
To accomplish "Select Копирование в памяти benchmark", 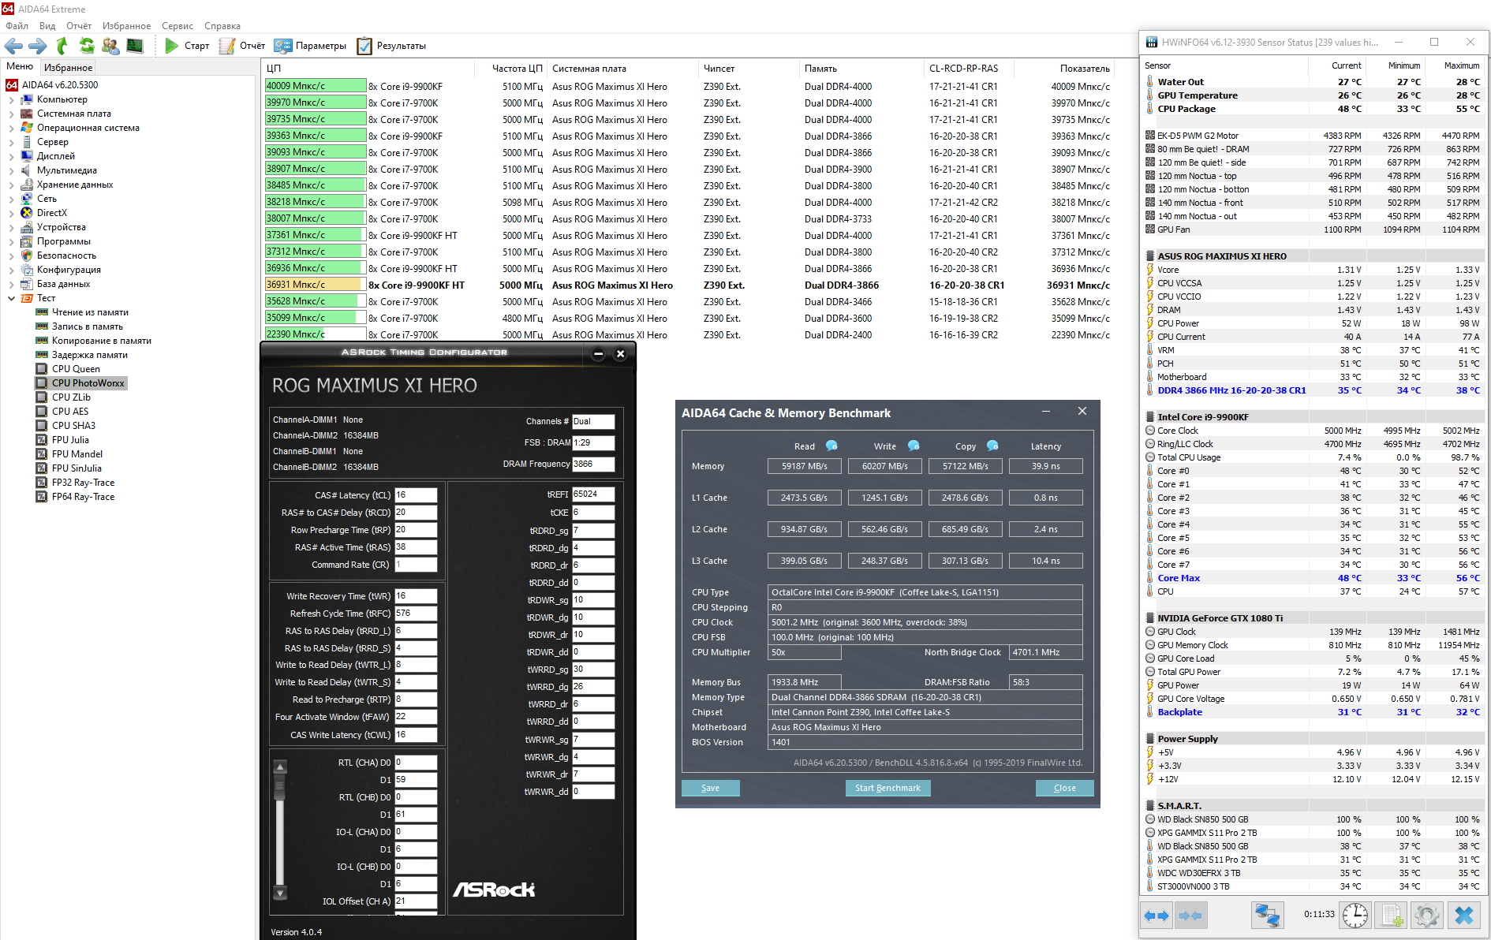I will point(101,341).
